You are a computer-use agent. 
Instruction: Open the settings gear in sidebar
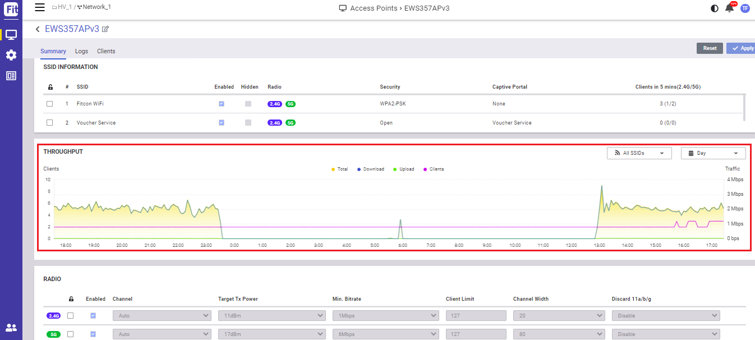pyautogui.click(x=11, y=55)
